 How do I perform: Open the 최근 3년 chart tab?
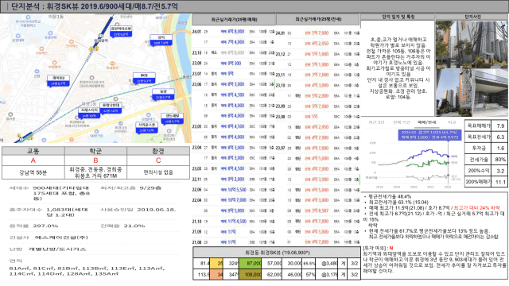click(376, 122)
